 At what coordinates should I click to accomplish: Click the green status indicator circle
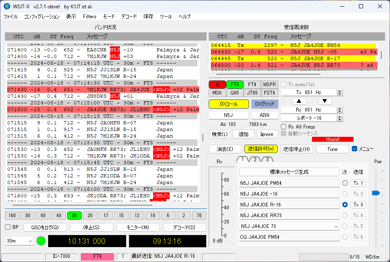pyautogui.click(x=41, y=241)
